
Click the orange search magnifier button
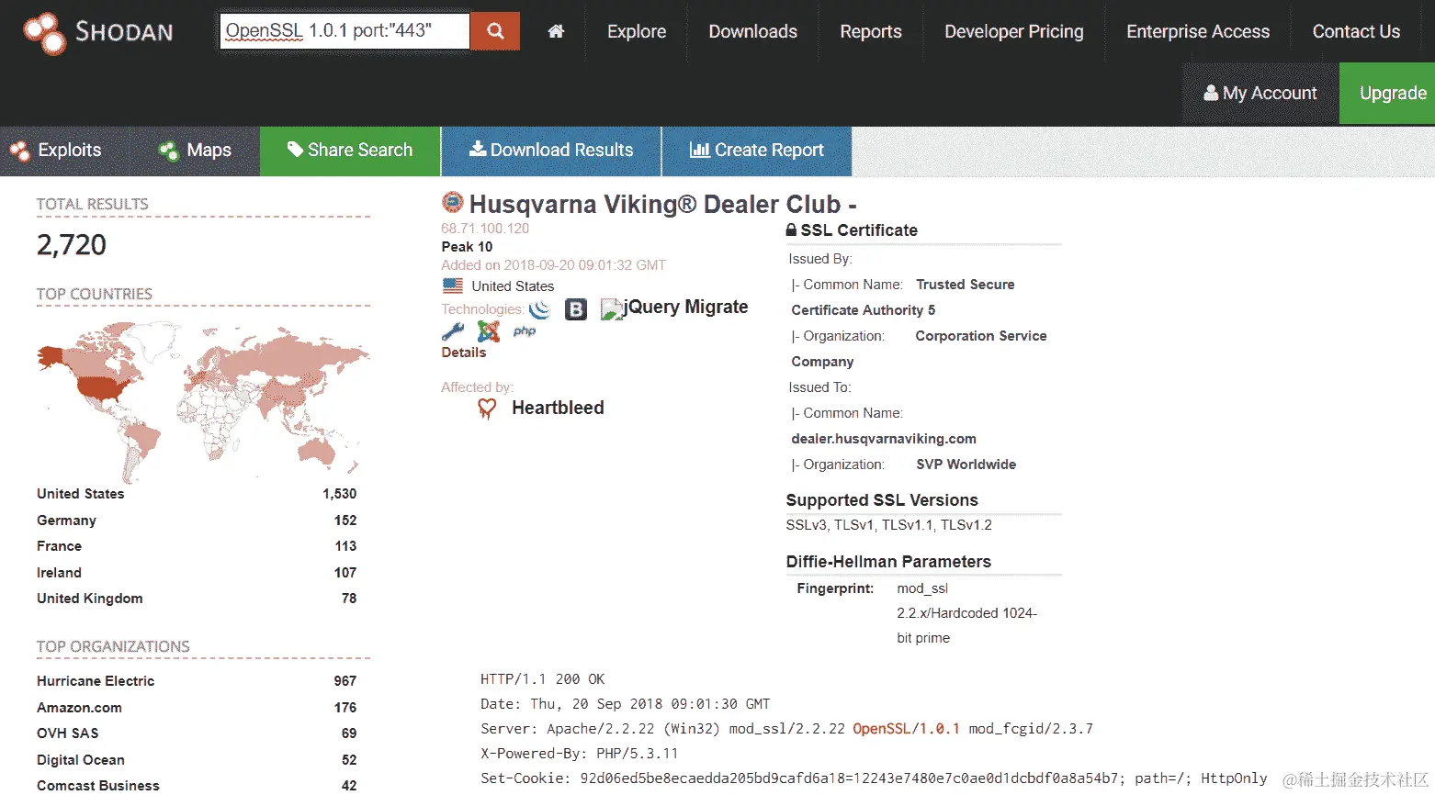(495, 31)
